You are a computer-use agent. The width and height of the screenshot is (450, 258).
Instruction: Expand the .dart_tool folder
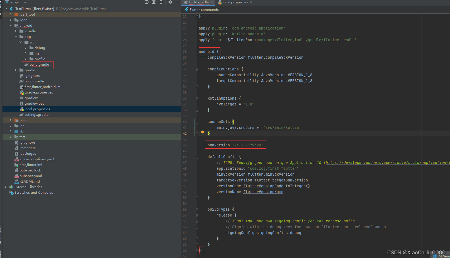pyautogui.click(x=11, y=14)
